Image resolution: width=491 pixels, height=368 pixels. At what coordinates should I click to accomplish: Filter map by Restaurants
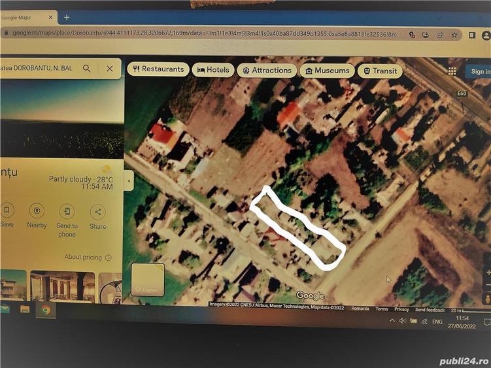click(158, 69)
